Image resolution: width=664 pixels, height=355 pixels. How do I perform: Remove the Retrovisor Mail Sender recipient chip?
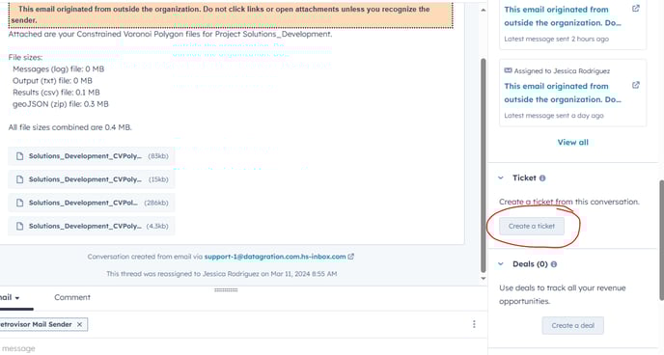click(79, 324)
